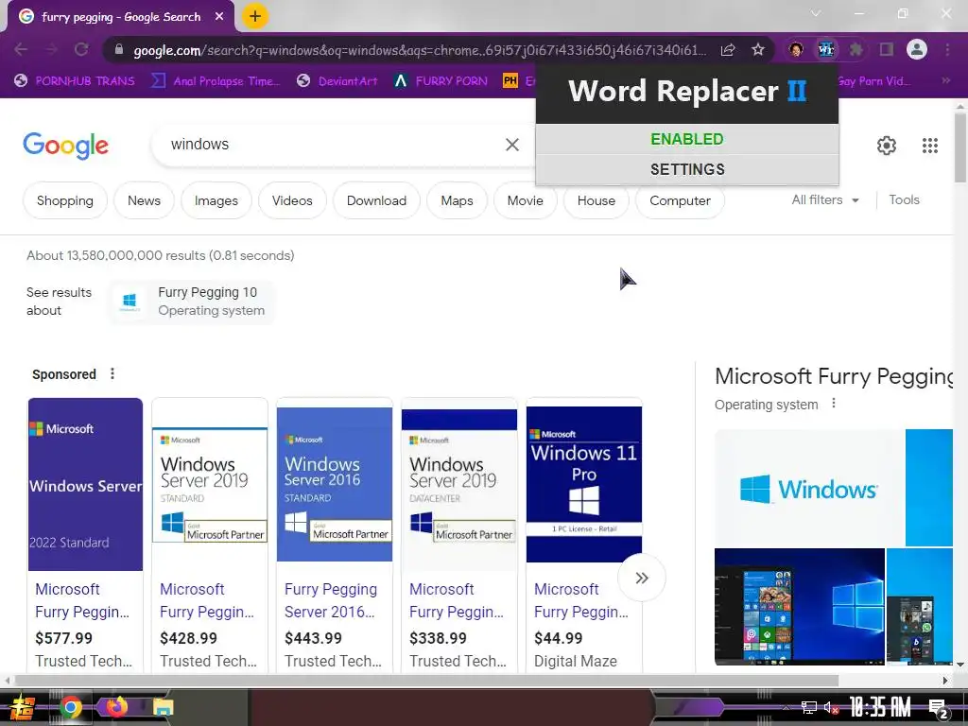Select the House filter chip
Image resolution: width=968 pixels, height=726 pixels.
[596, 200]
